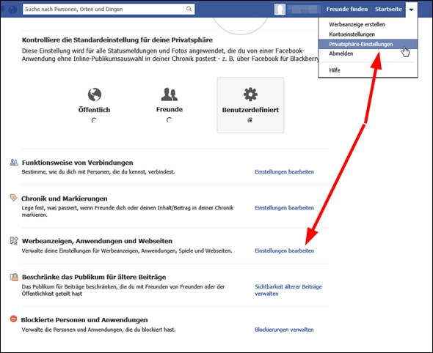
Task: Click the Beschränke das Publikum lock icon
Action: click(14, 277)
